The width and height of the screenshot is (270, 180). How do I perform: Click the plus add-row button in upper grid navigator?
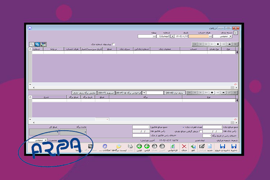(x=218, y=44)
